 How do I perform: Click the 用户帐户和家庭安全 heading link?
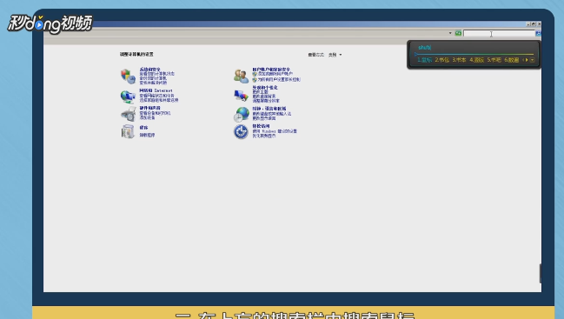coord(271,70)
